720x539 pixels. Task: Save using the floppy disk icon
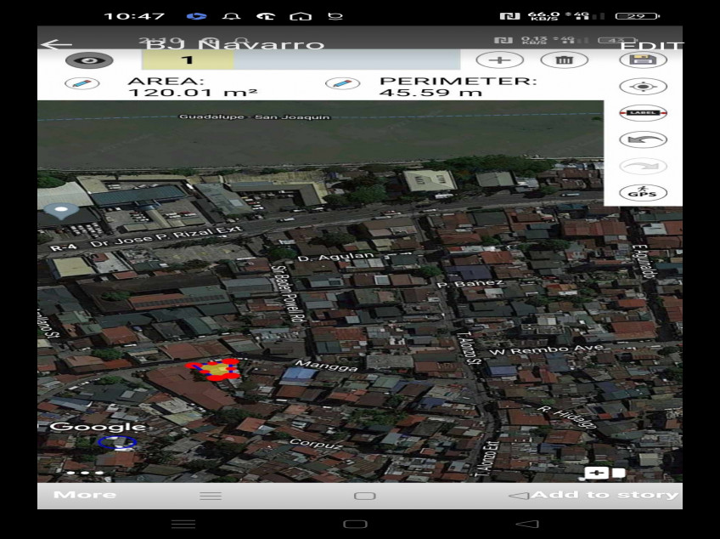point(643,60)
